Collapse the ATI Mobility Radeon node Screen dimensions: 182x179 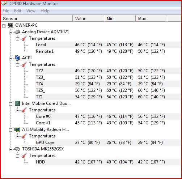click(x=11, y=130)
